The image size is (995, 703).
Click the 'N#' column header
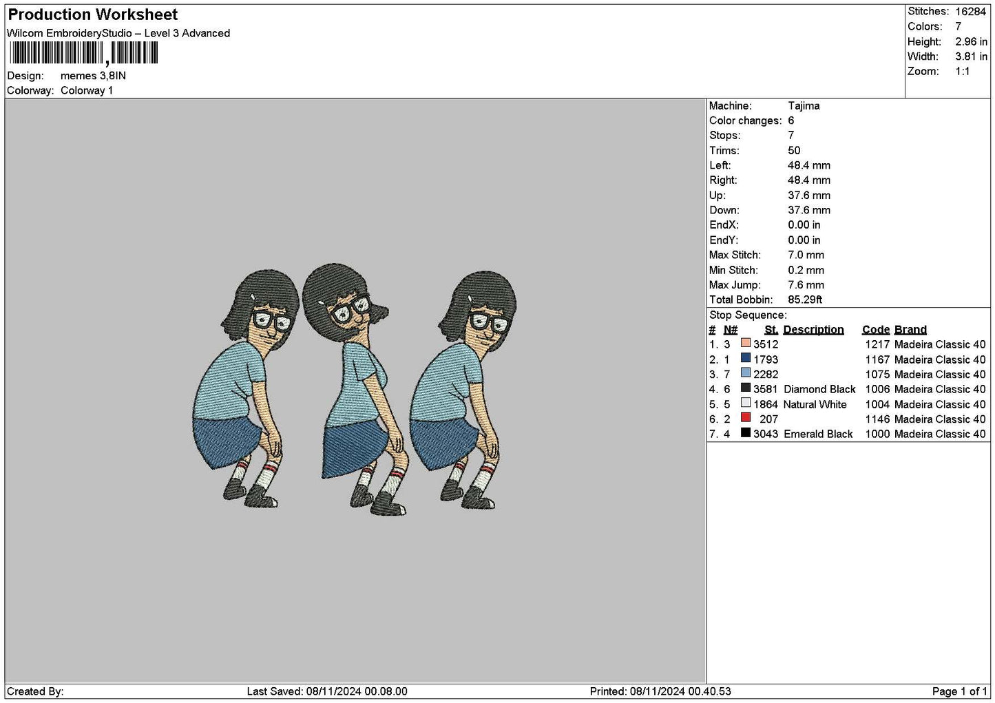(x=731, y=330)
